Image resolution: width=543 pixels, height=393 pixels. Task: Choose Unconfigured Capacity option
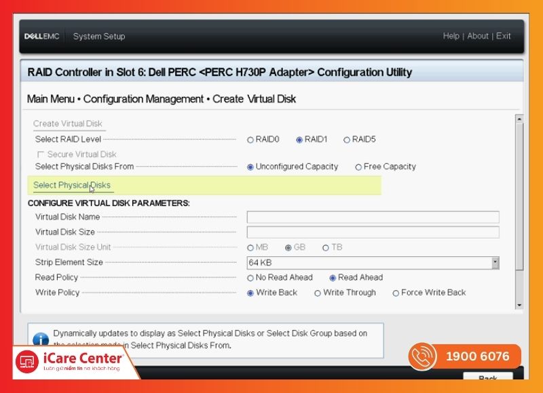click(250, 167)
